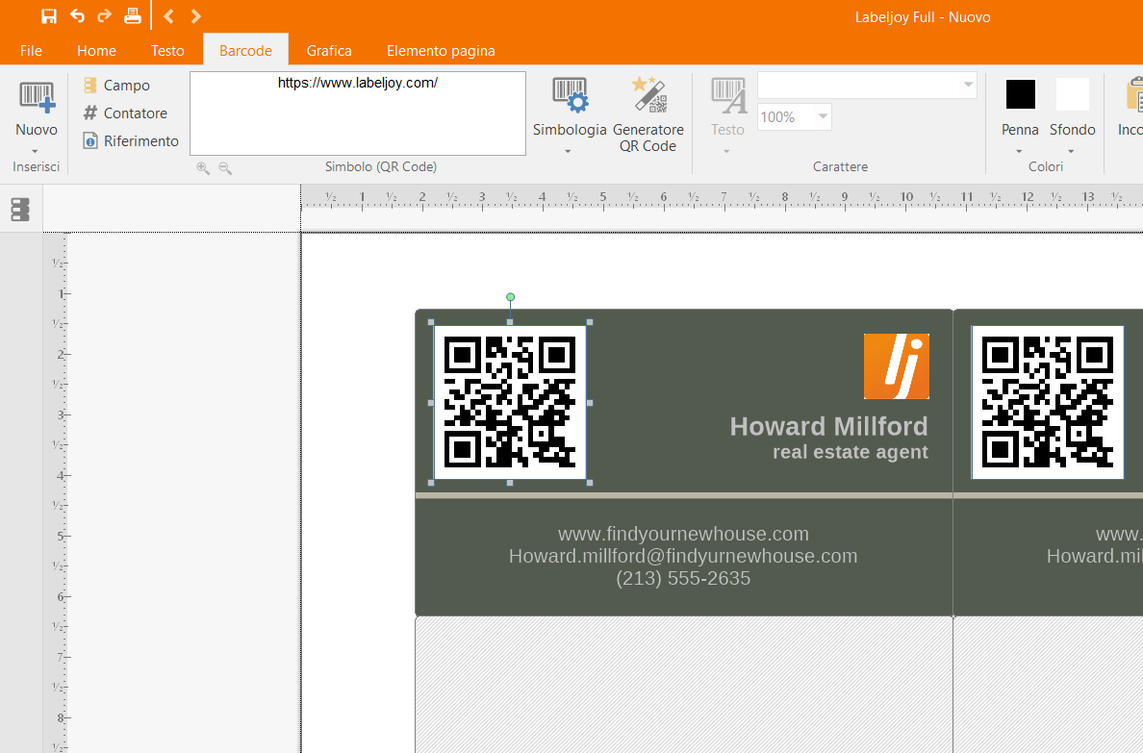Select the real estate agent text
The height and width of the screenshot is (753, 1143).
coord(850,452)
